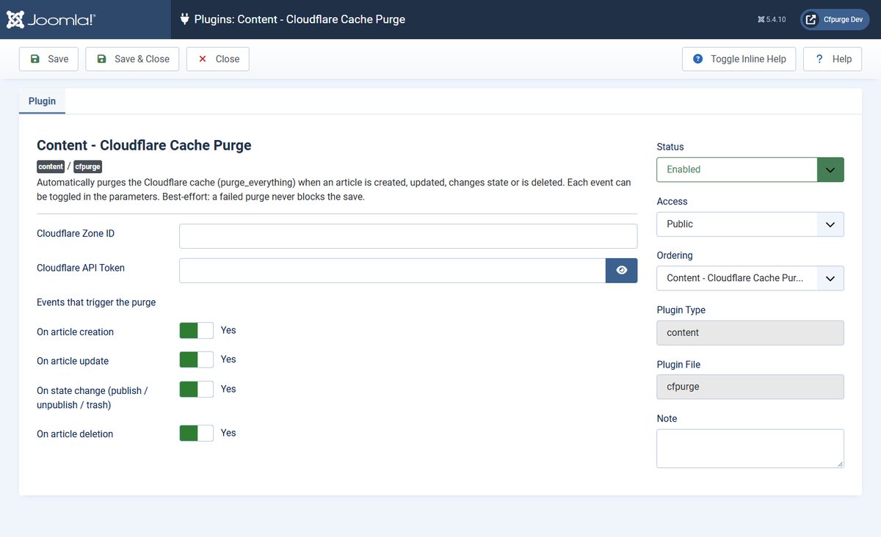Image resolution: width=881 pixels, height=537 pixels.
Task: Click the 'Events that trigger the purge' label
Action: tap(96, 302)
